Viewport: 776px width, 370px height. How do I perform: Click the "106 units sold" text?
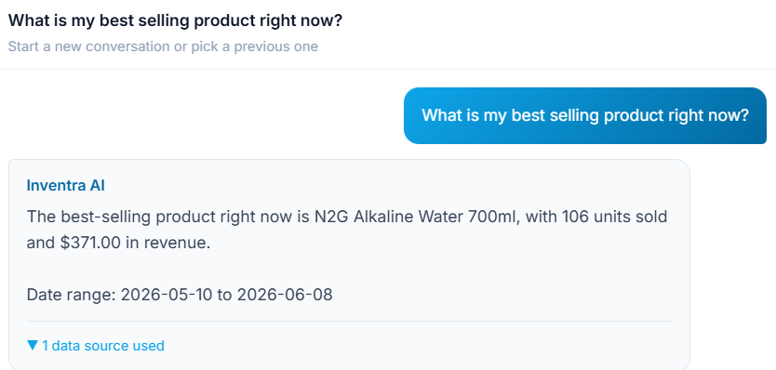pos(614,217)
